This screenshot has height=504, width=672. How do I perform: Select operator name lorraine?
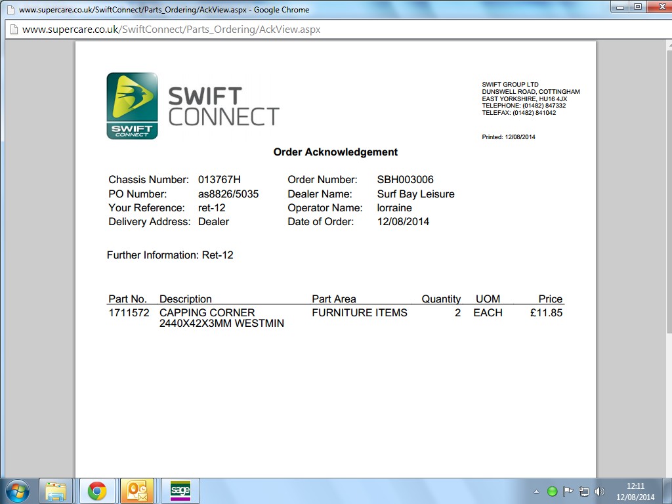pos(394,208)
